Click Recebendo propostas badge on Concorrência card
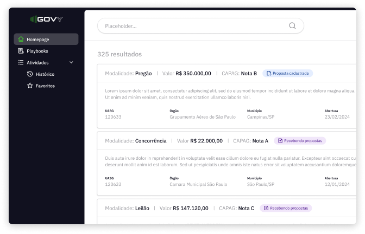The height and width of the screenshot is (234, 365). 300,141
